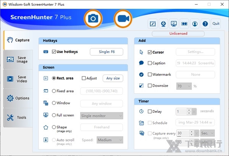The image size is (229, 156).
Task: Enable the Watermark checkbox
Action: [150, 75]
